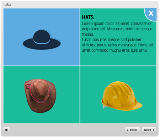Viewport: 160px width, 137px height.
Task: Select the dark blue sun hat tile
Action: pos(42,37)
